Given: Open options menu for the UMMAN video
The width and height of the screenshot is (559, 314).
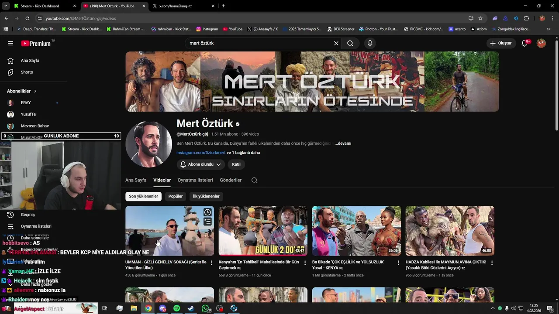Looking at the screenshot, I should click(212, 263).
